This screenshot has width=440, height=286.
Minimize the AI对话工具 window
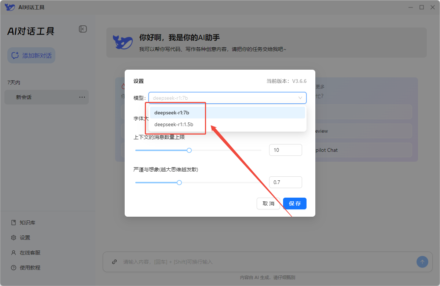pos(410,7)
